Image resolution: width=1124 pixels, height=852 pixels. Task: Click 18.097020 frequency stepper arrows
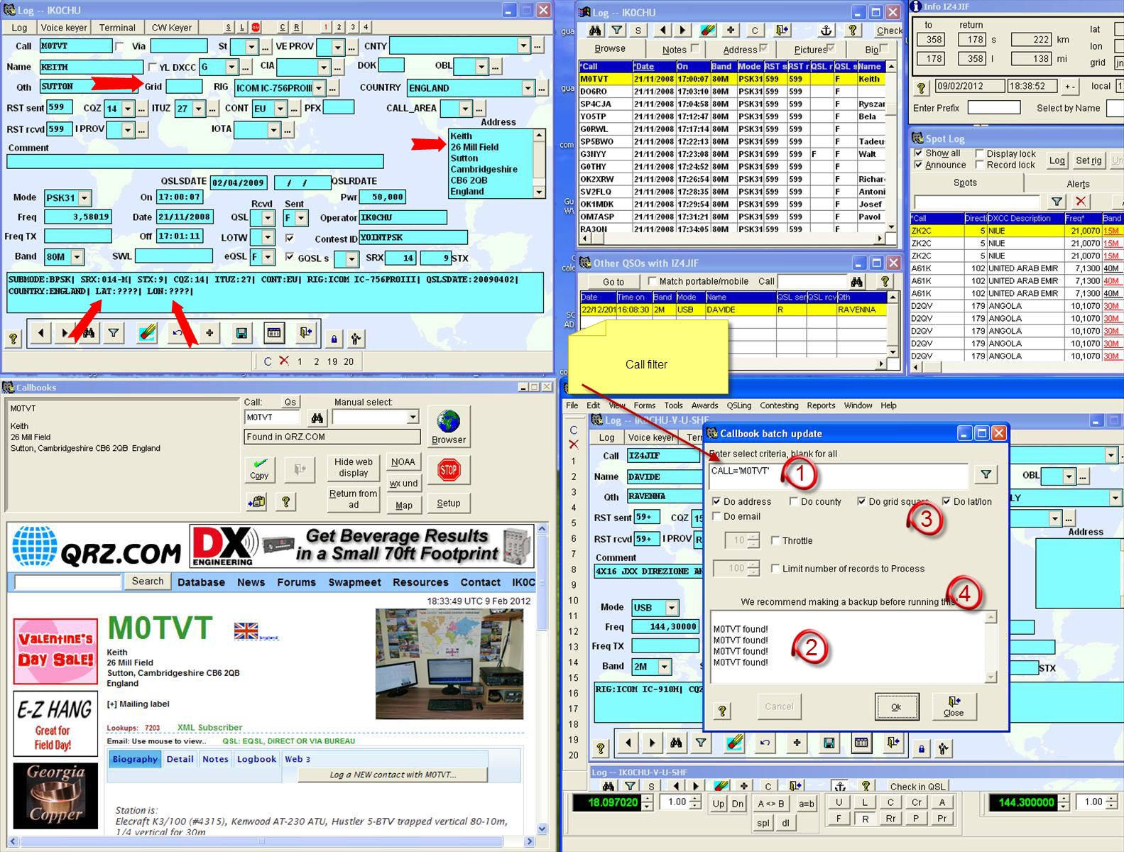coord(647,803)
